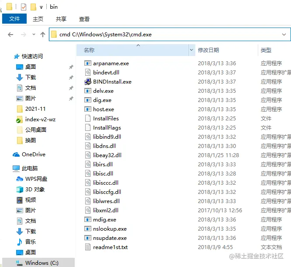291x267 pixels.
Task: Click the 2017/10/13 12:56 date cell
Action: 220,210
